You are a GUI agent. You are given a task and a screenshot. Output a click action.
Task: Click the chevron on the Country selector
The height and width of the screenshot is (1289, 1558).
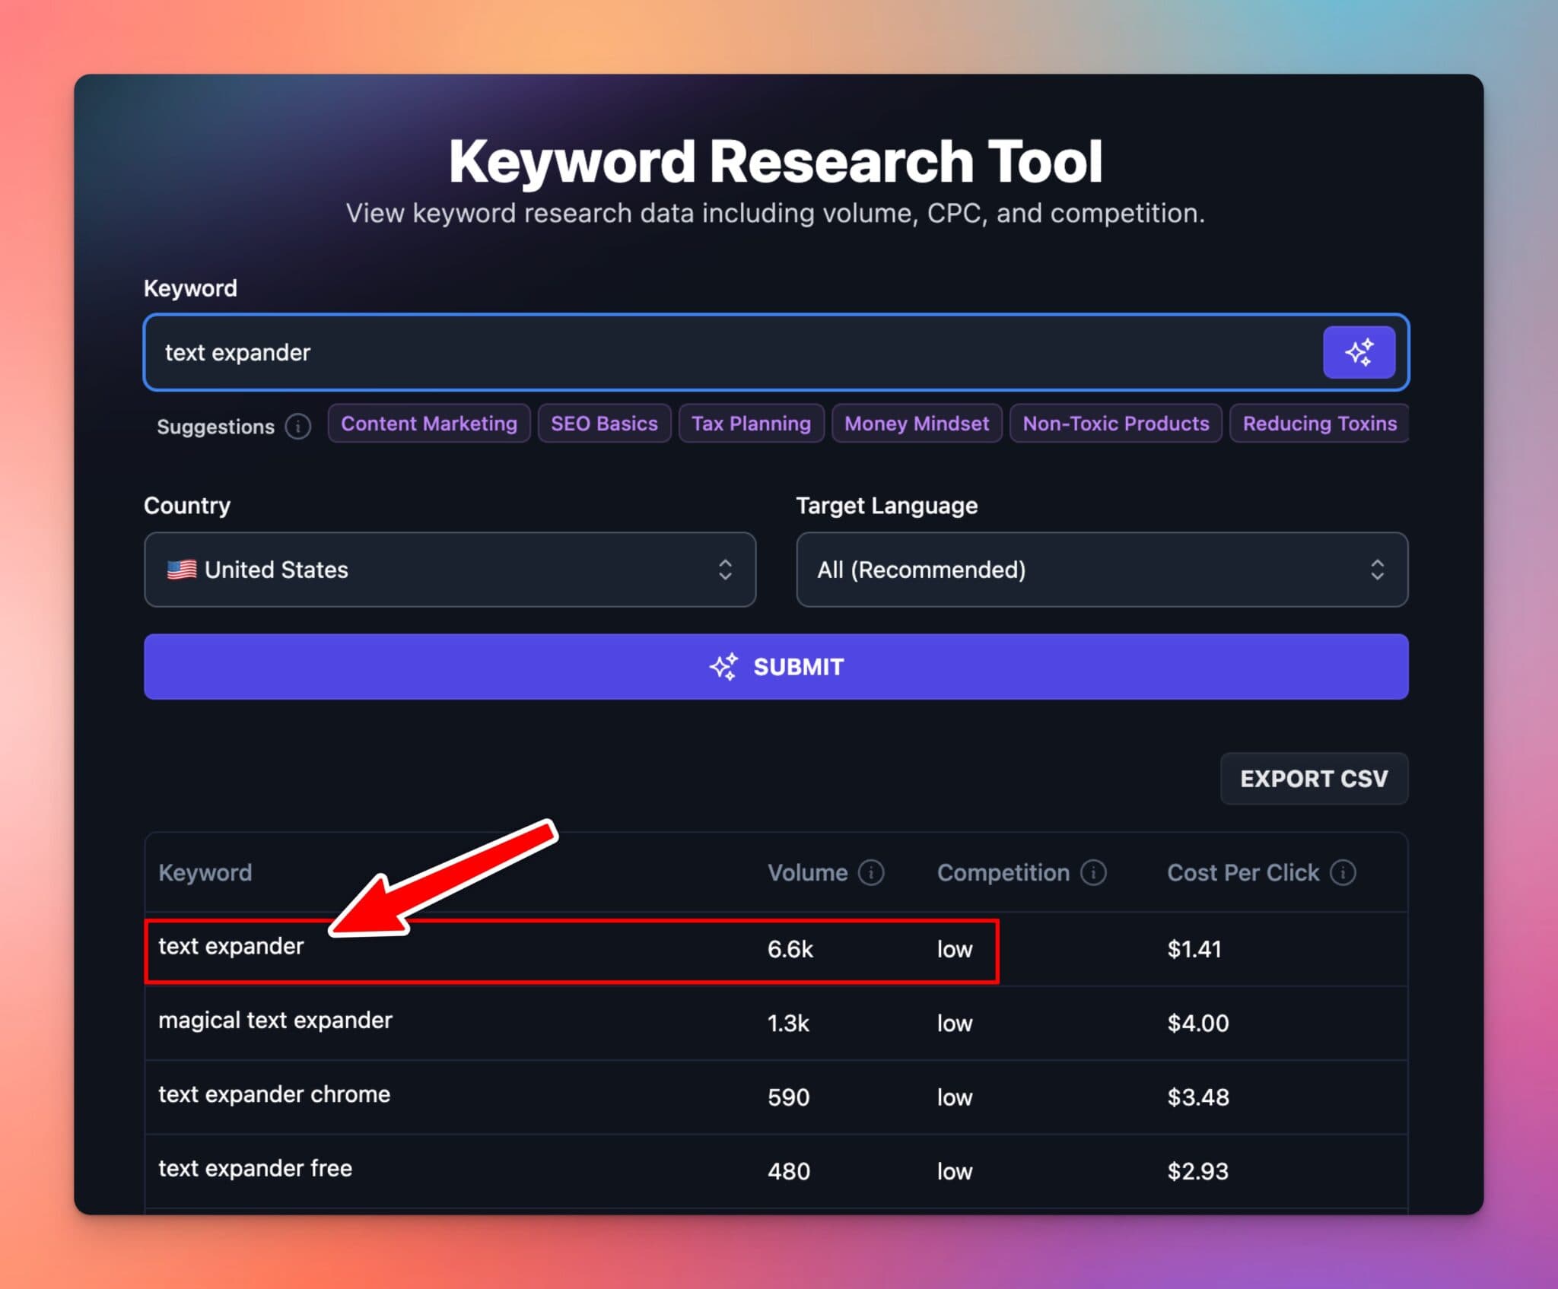click(726, 570)
